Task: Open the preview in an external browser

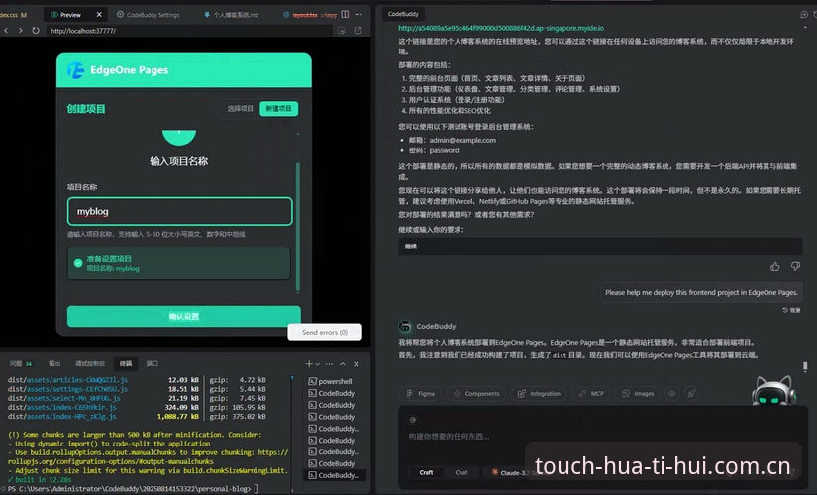Action: tap(357, 31)
